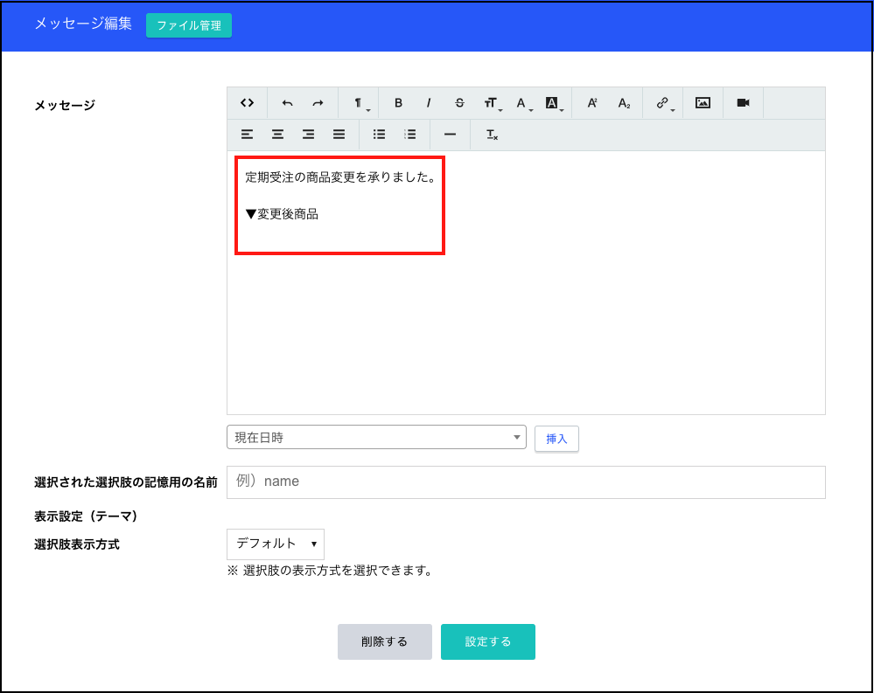
Task: Insert a video
Action: [x=743, y=103]
